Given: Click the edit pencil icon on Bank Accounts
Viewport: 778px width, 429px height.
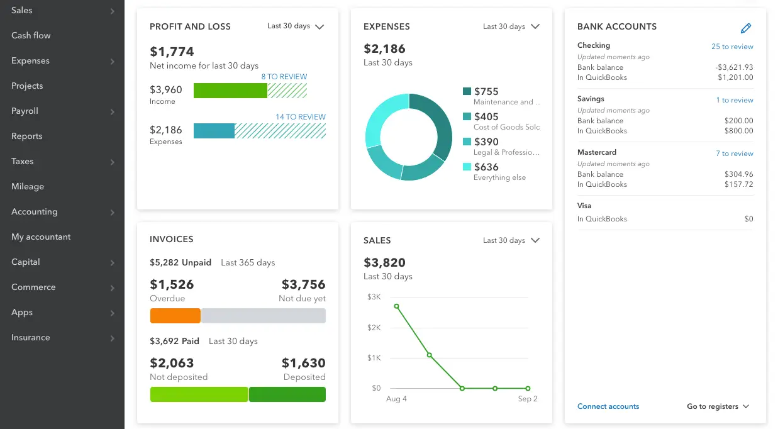Looking at the screenshot, I should pos(746,28).
